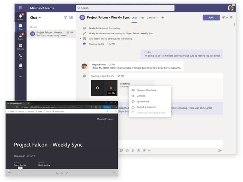243x182 pixels.
Task: Click the OneDrive for Business browser tab
Action: [x=18, y=103]
